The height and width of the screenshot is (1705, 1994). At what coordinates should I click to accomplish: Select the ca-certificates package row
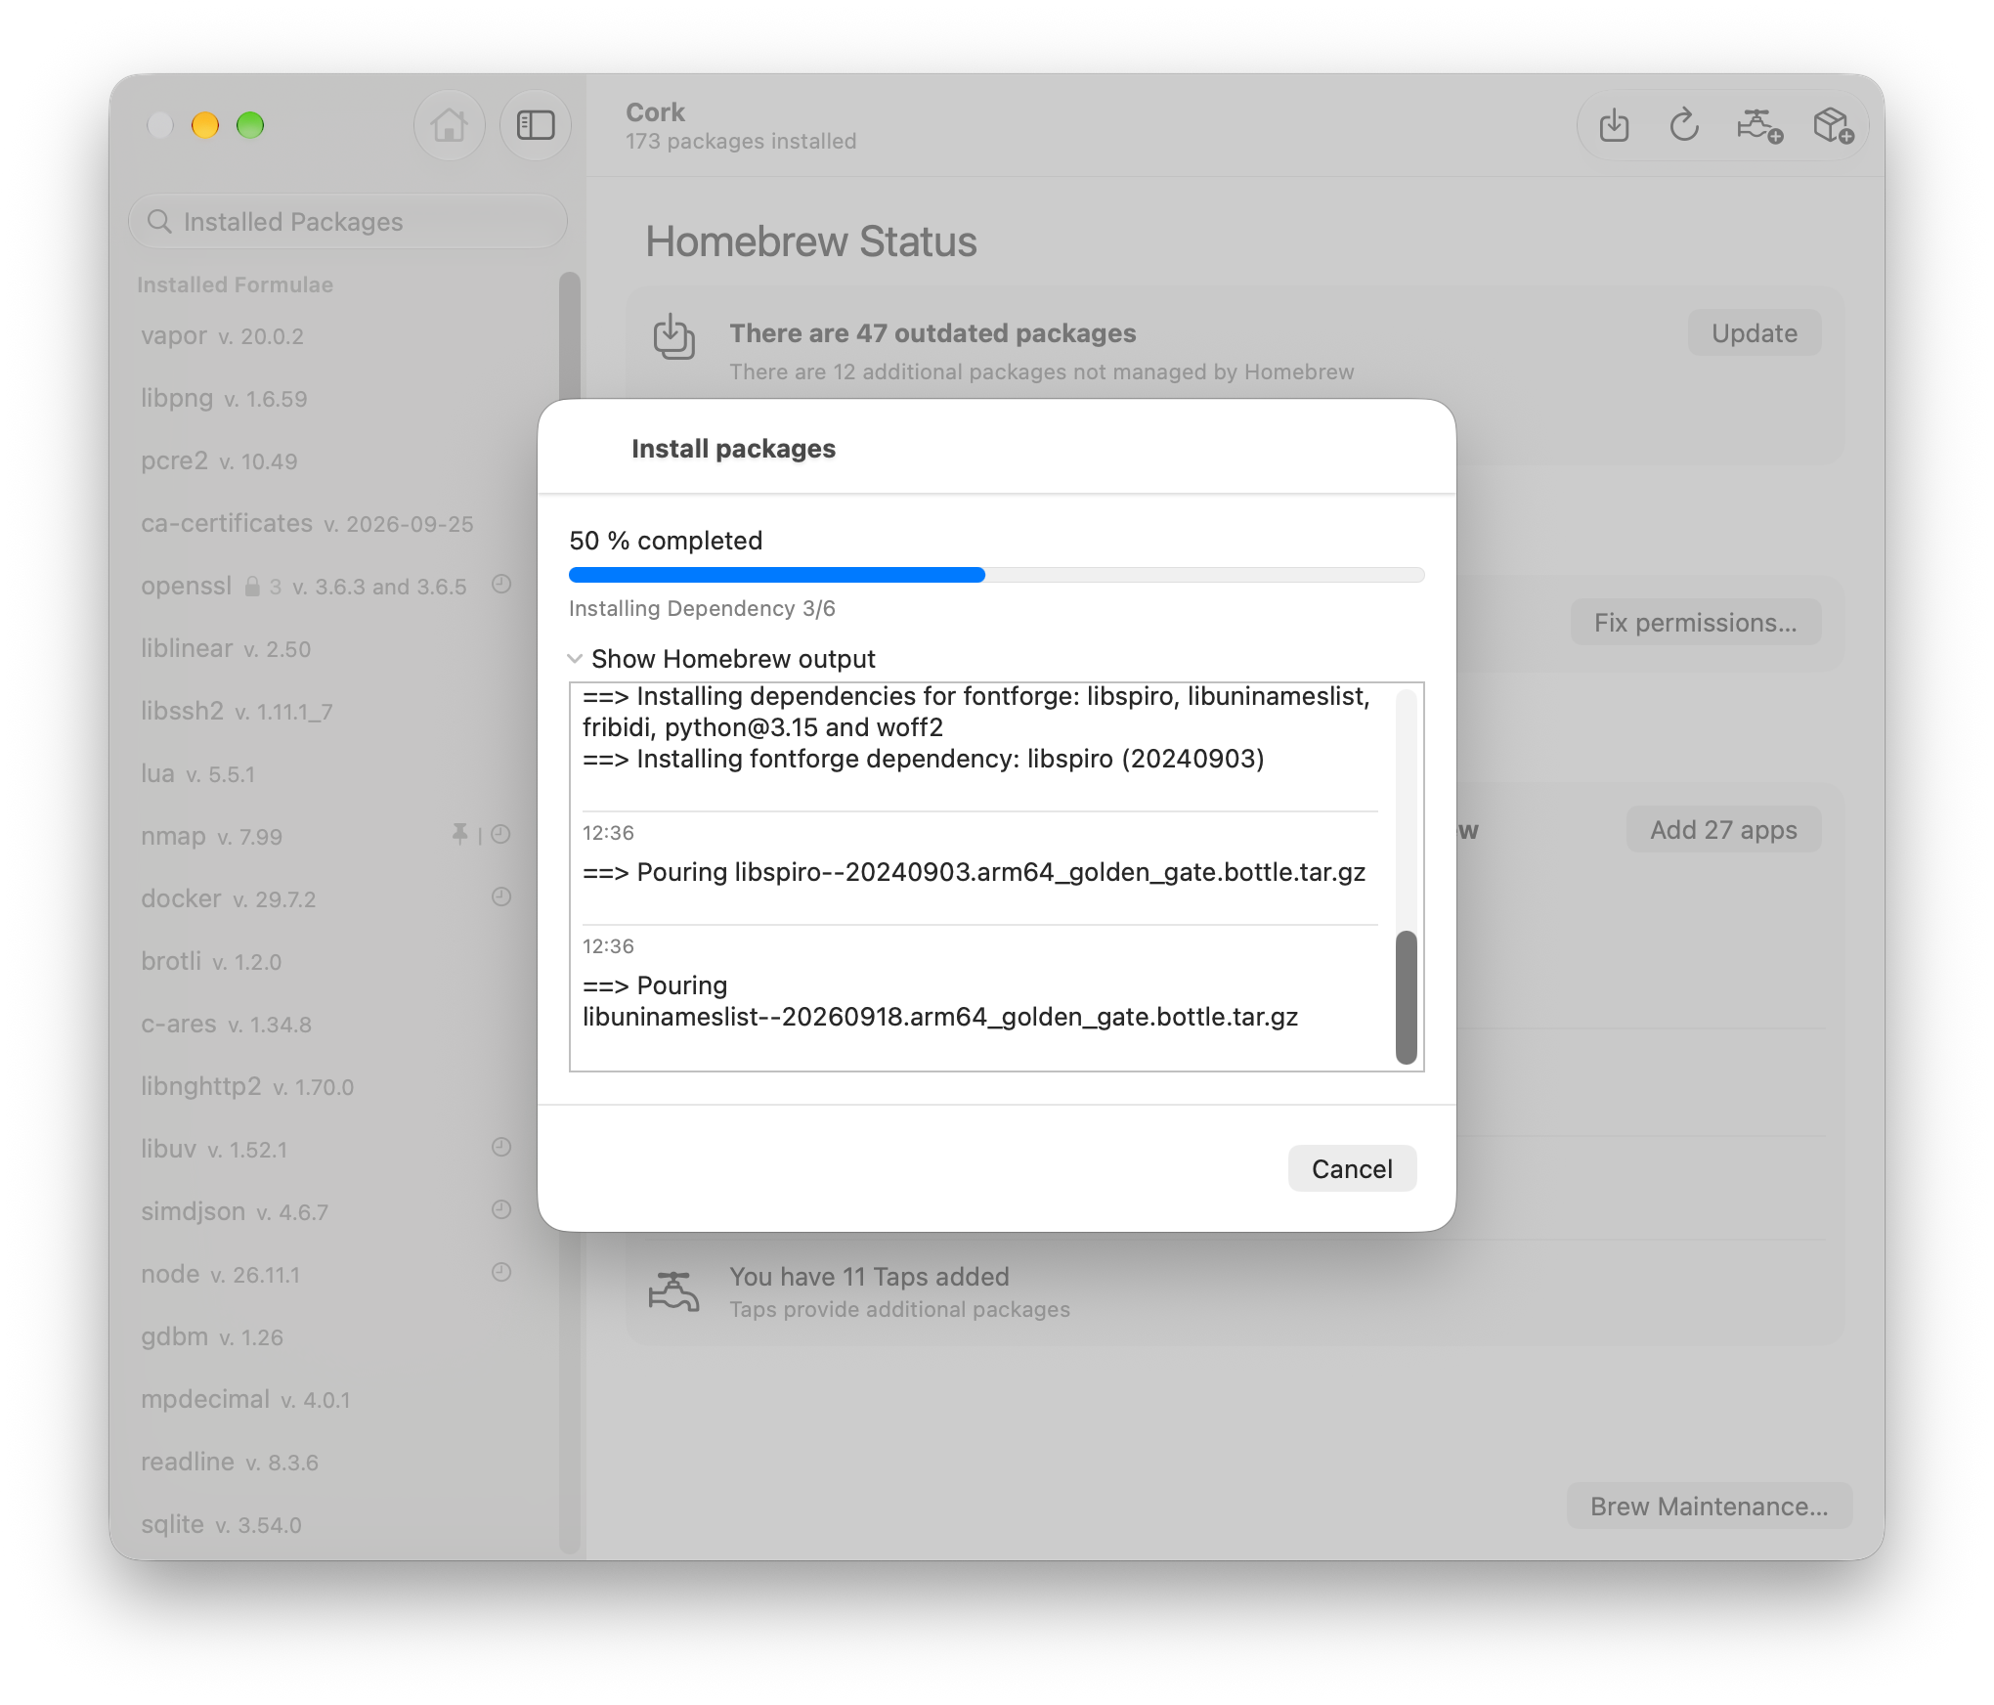click(326, 524)
